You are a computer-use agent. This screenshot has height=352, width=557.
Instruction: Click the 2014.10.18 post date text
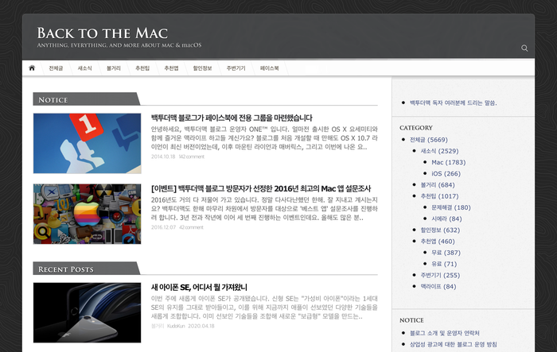[x=163, y=157]
